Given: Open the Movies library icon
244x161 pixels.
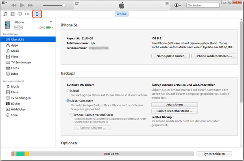Looking at the screenshot, I should (x=13, y=14).
